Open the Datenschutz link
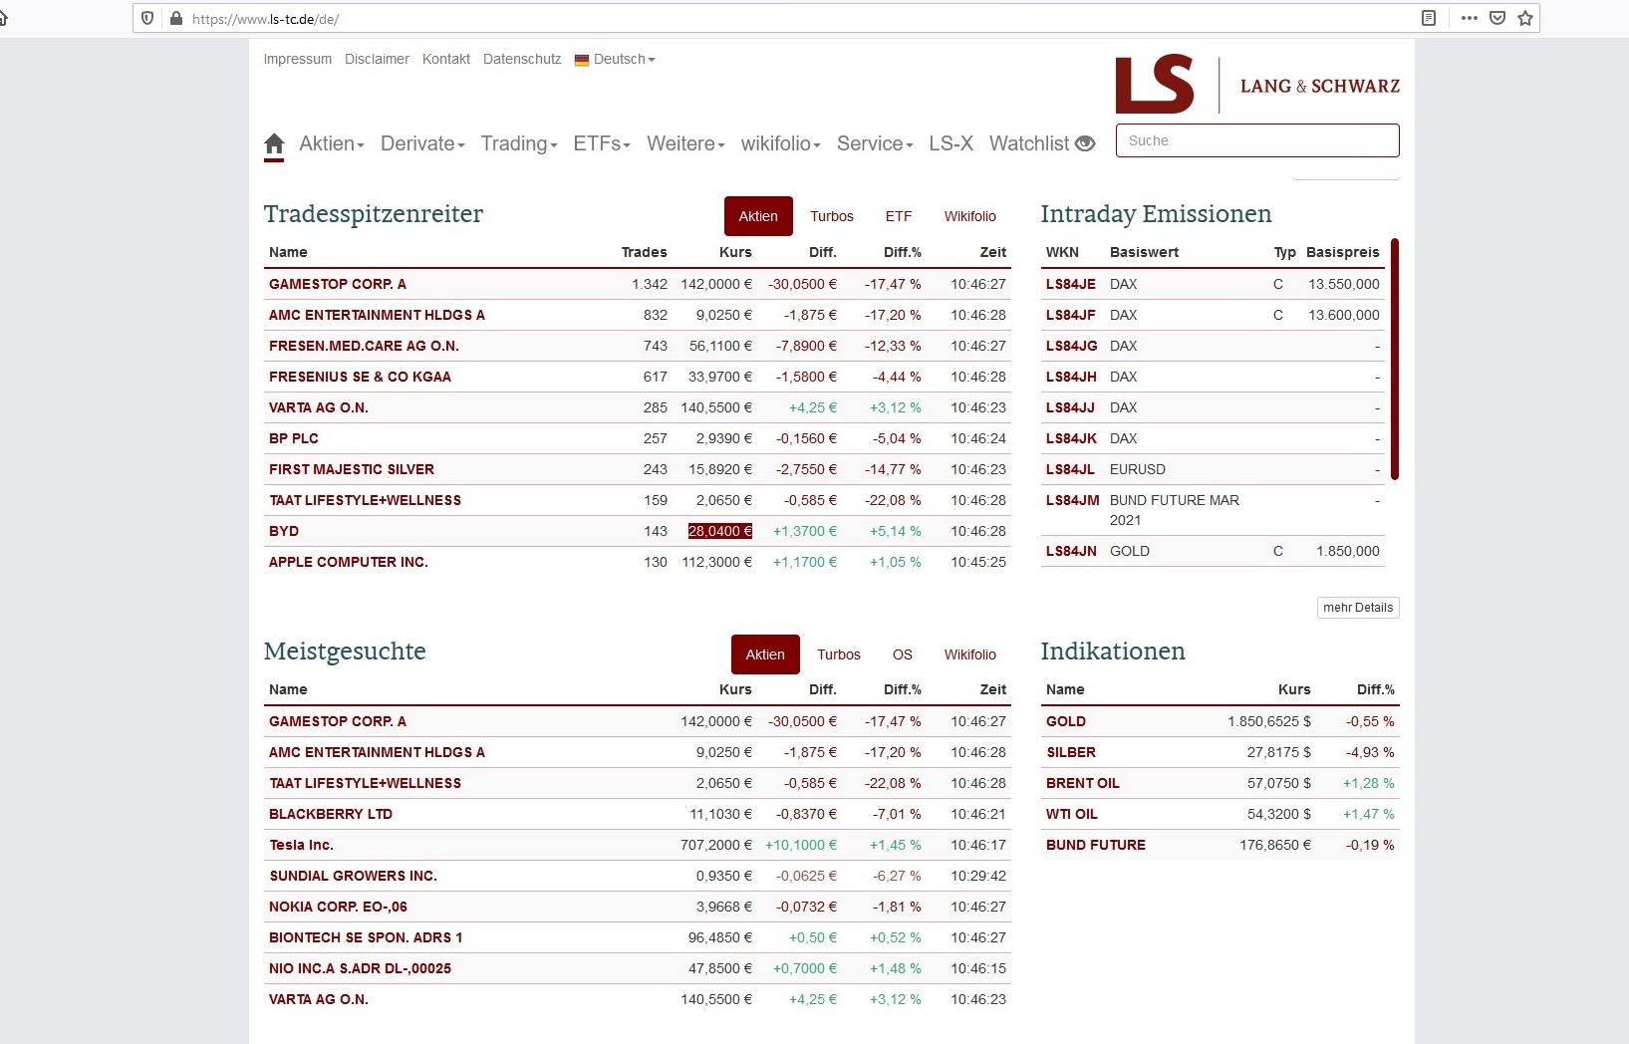The height and width of the screenshot is (1044, 1629). pyautogui.click(x=522, y=59)
